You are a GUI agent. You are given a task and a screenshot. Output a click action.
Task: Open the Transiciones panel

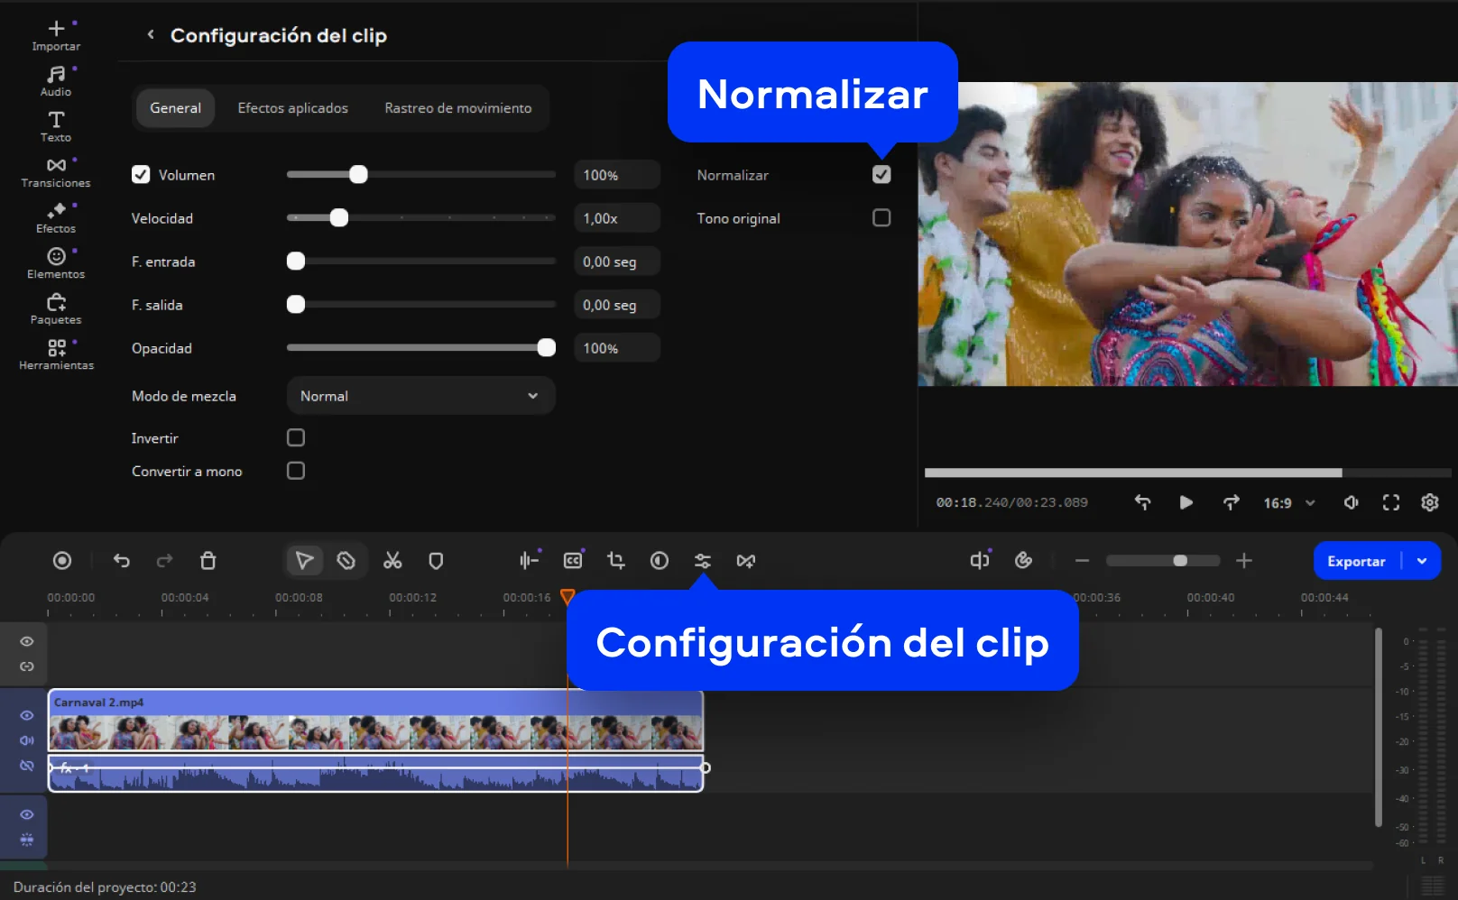tap(56, 171)
